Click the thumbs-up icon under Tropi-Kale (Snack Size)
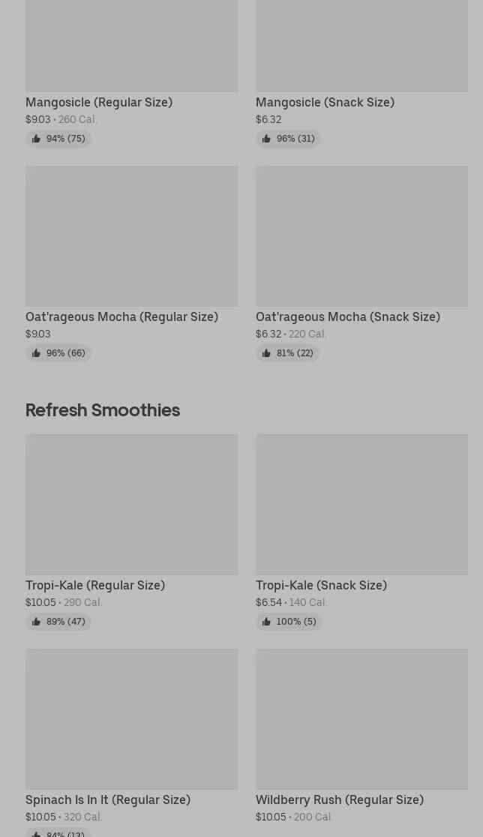The height and width of the screenshot is (837, 483). (266, 622)
